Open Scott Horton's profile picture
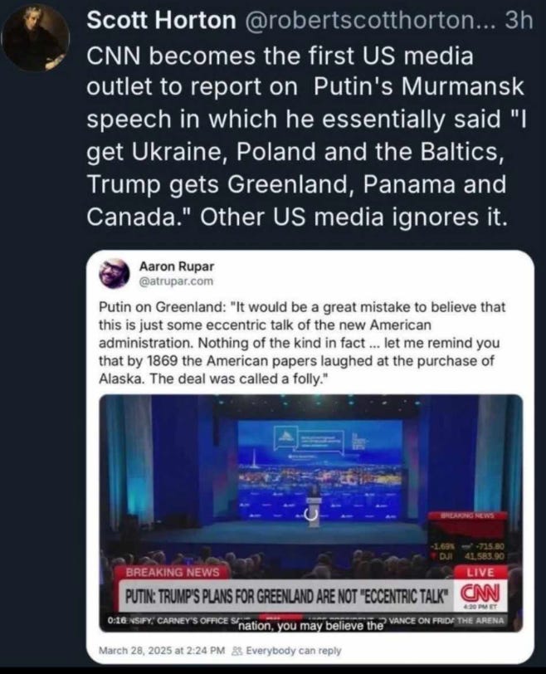546x674 pixels. 36,37
